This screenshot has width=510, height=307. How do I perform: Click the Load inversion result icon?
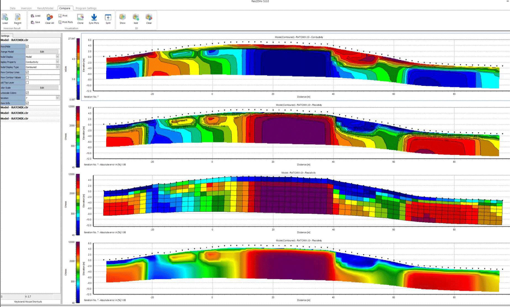[x=5, y=18]
